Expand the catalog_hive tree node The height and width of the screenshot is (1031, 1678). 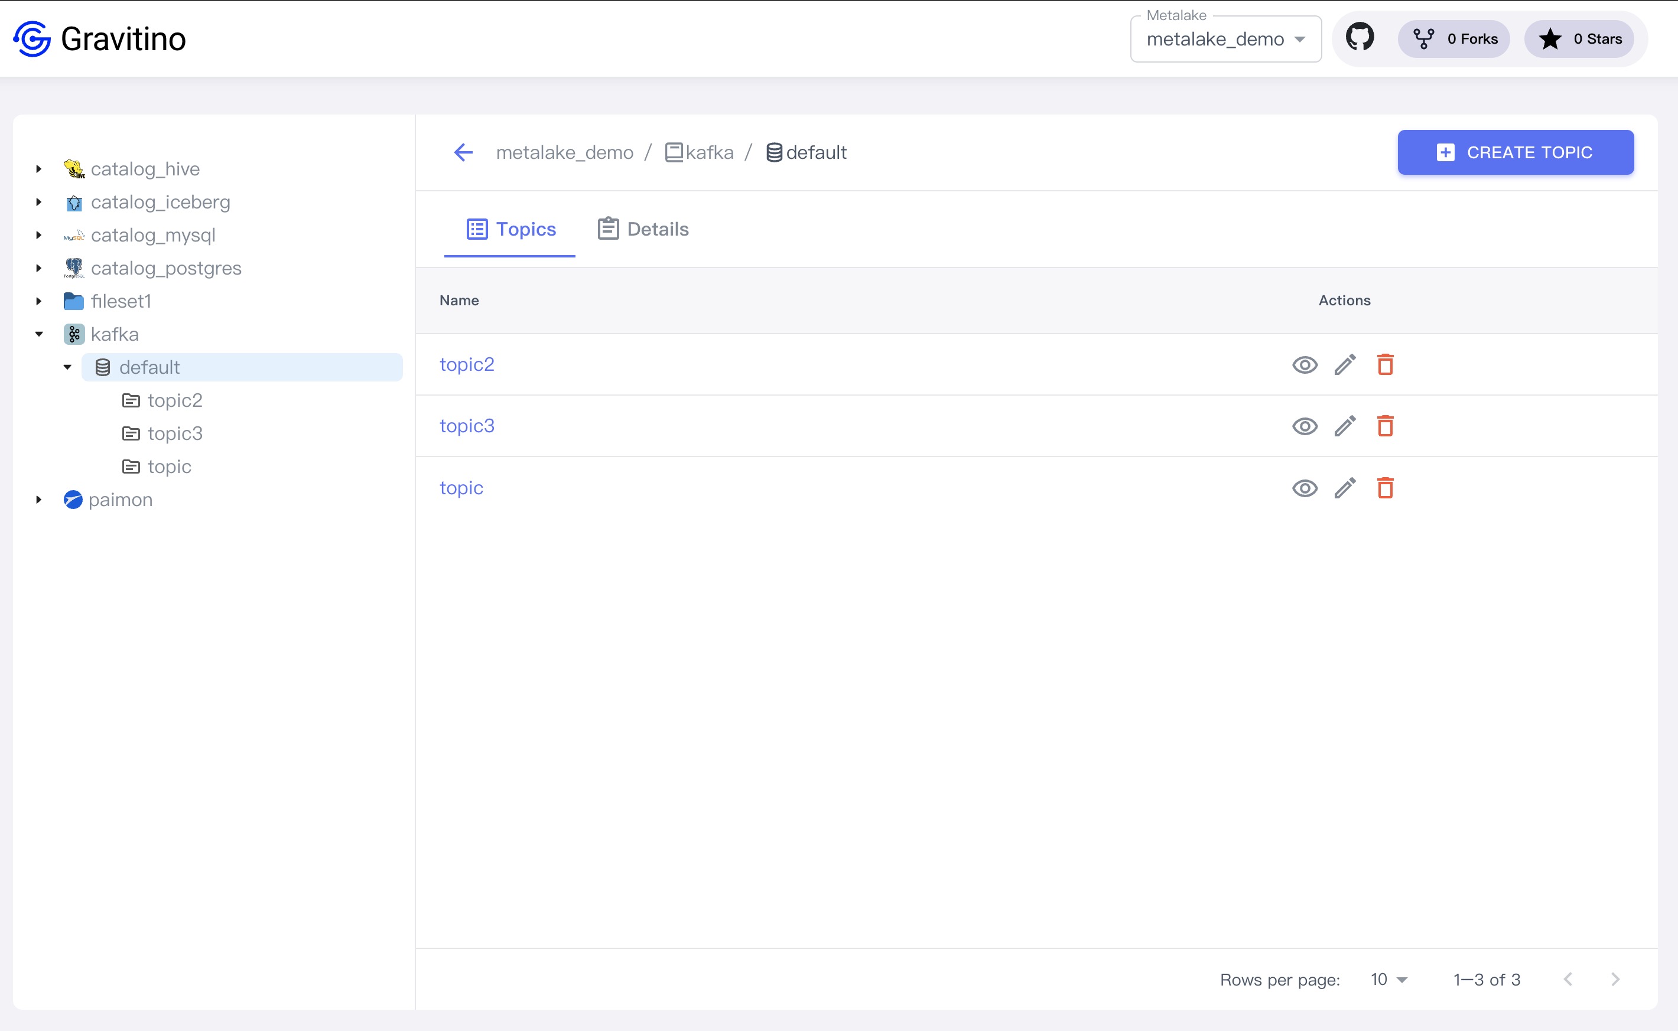[39, 169]
